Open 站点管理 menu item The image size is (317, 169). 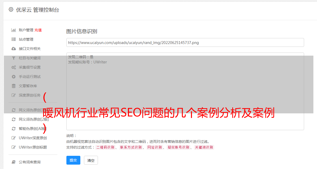[26, 39]
